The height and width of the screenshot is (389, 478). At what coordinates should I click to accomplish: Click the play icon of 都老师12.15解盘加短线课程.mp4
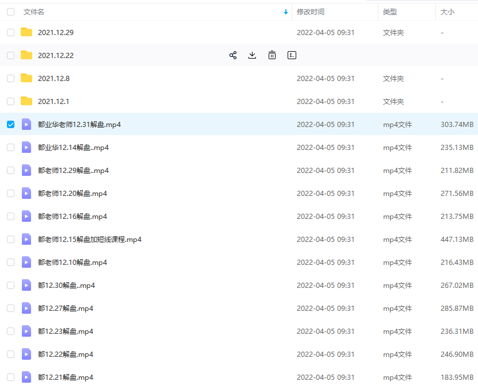26,239
